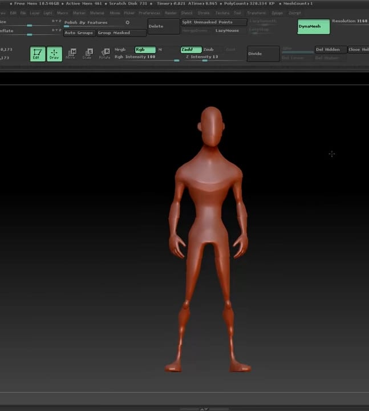
Task: Switch to Zsub sculpt mode
Action: (x=209, y=50)
